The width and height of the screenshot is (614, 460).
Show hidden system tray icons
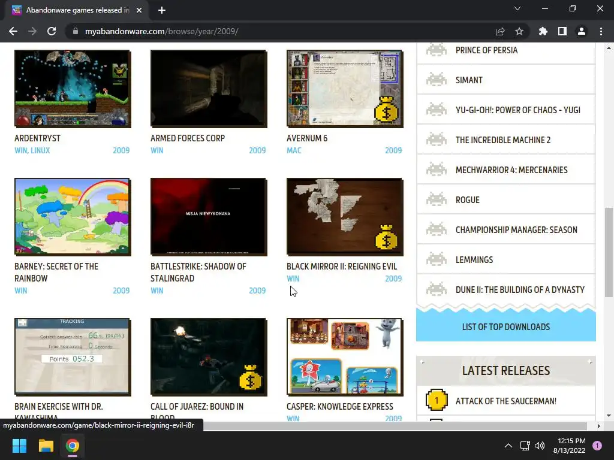pos(508,446)
